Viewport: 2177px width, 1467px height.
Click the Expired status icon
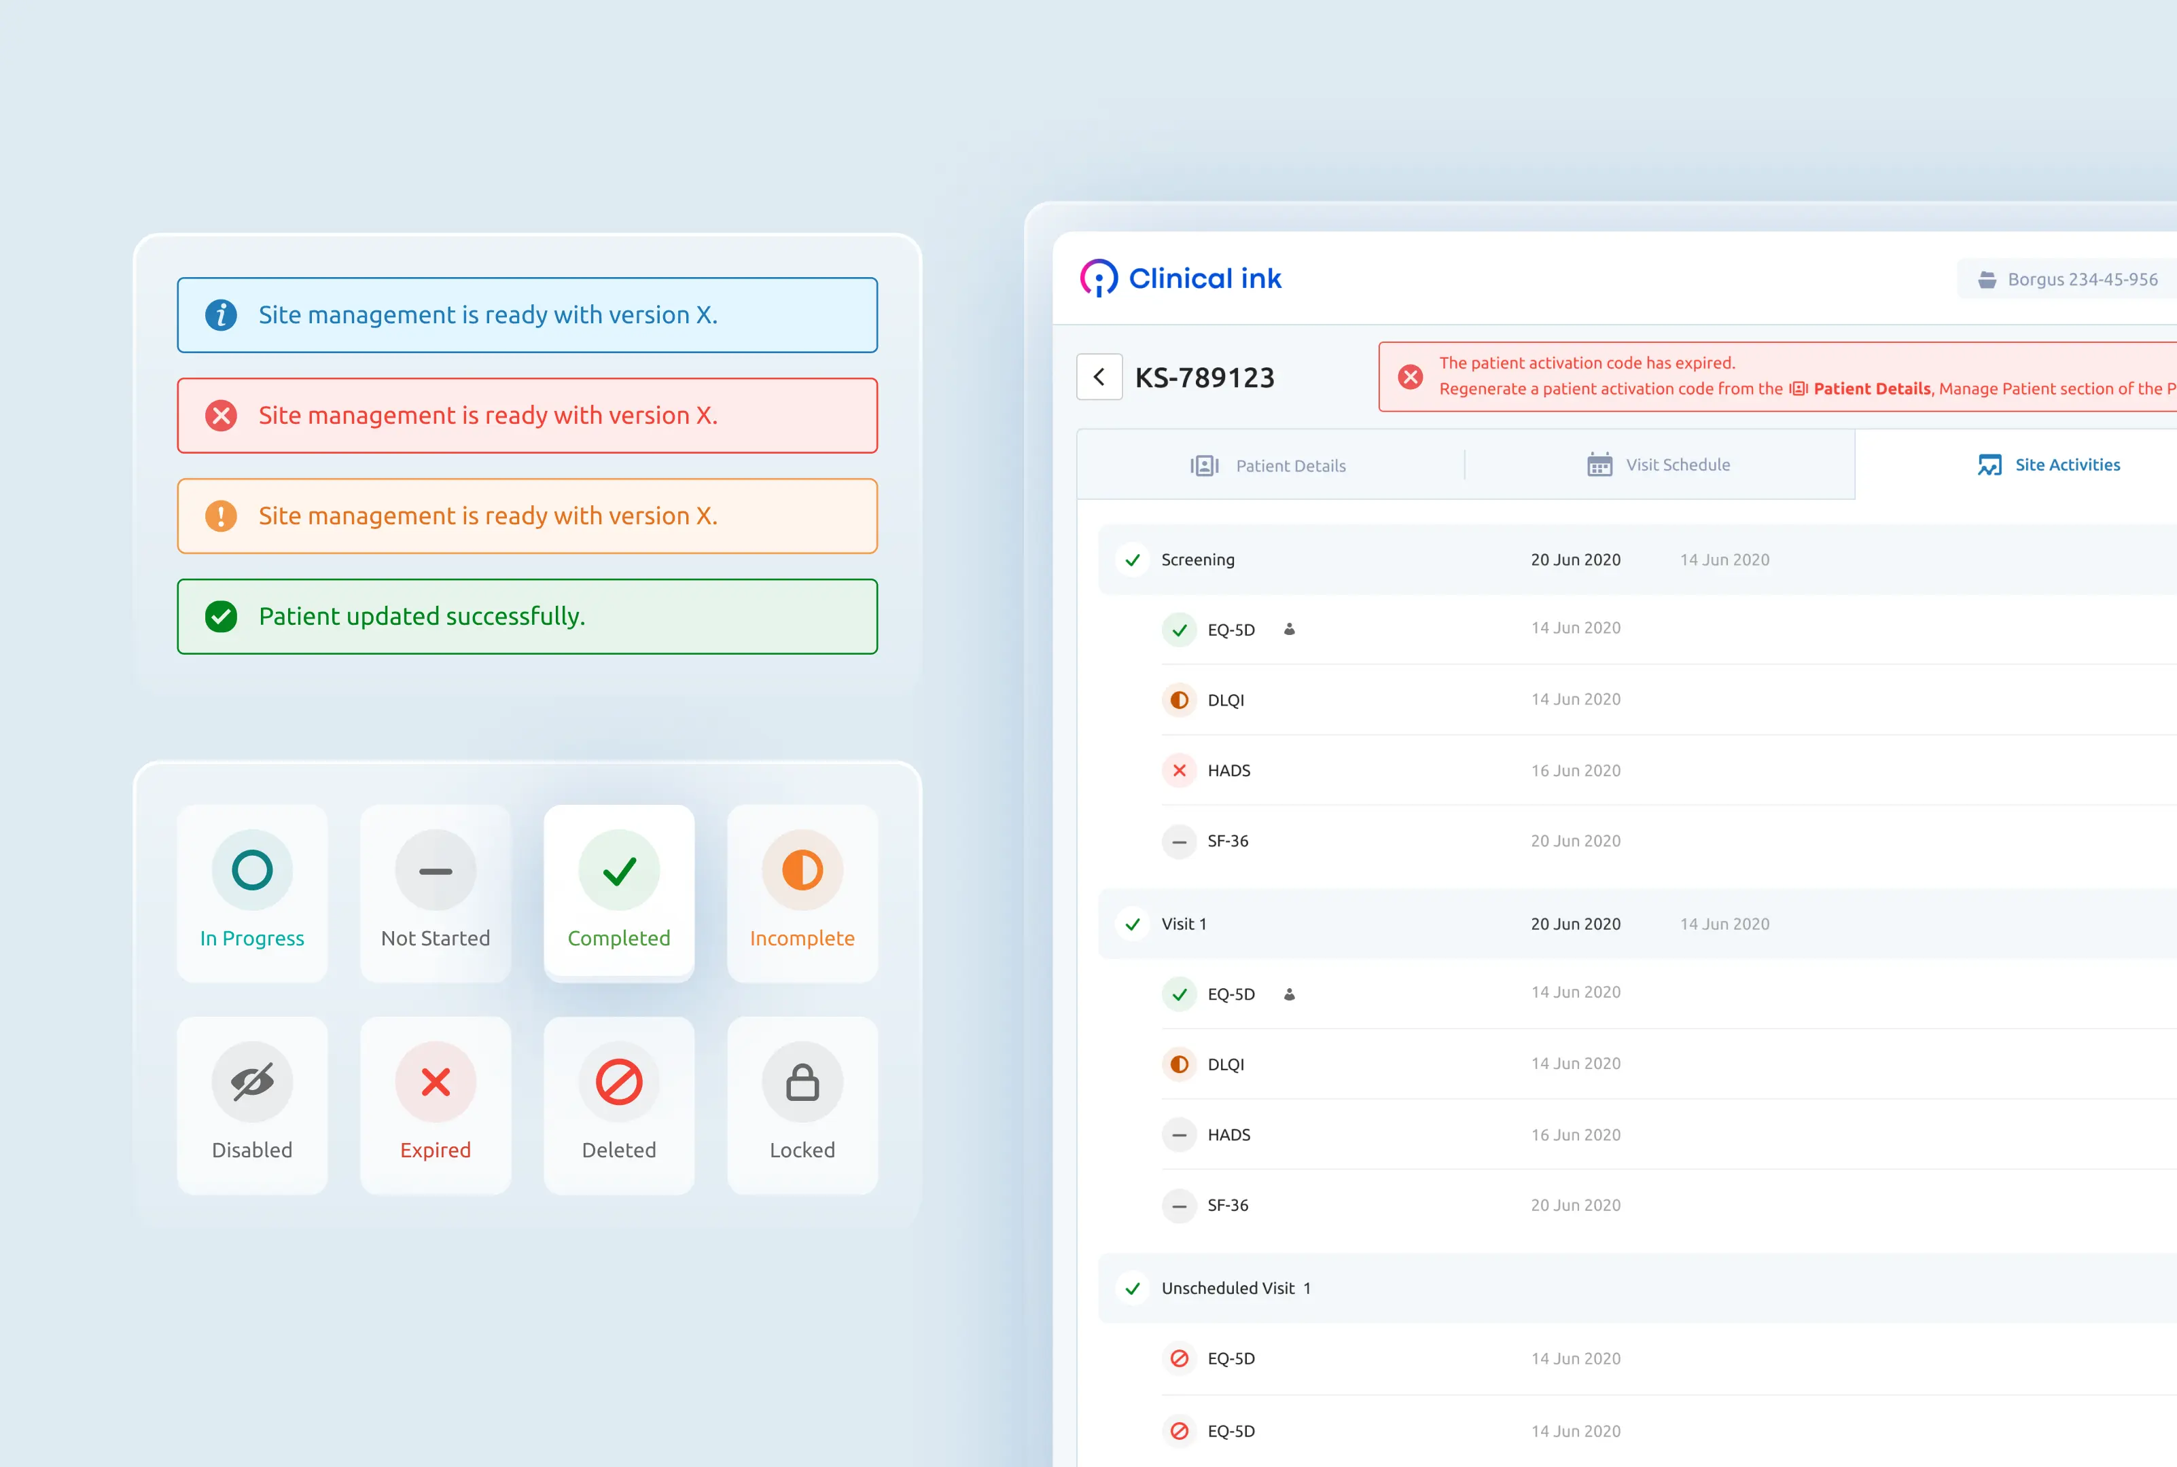434,1081
